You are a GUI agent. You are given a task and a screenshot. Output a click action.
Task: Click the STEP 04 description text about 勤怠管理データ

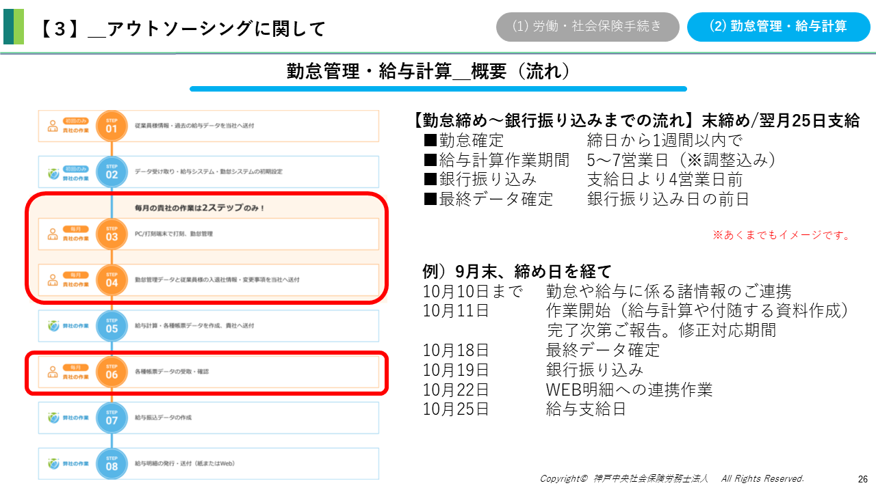coord(217,280)
